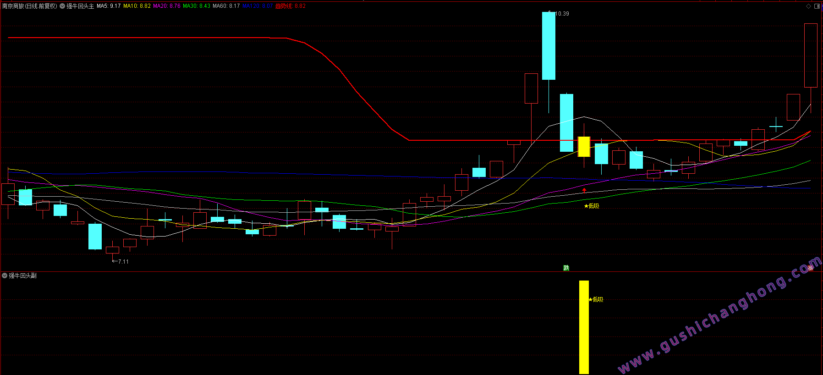Click the blue MA120: 8.07 label
Screen dimensions: 823x375
[258, 6]
